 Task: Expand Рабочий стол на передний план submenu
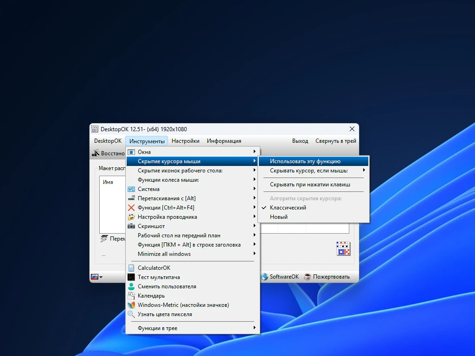click(193, 235)
